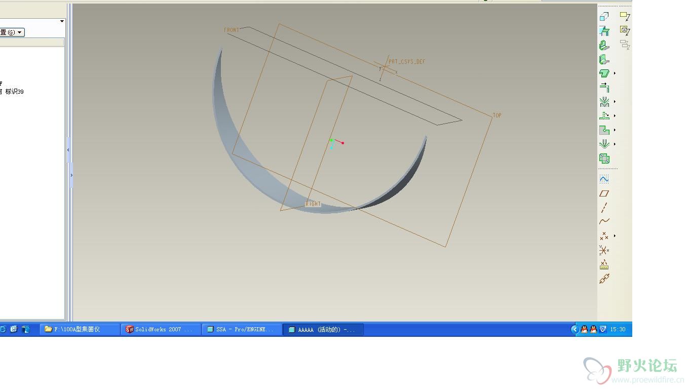The width and height of the screenshot is (689, 389).
Task: Open the model tree panel dropdown arrow
Action: [x=62, y=21]
